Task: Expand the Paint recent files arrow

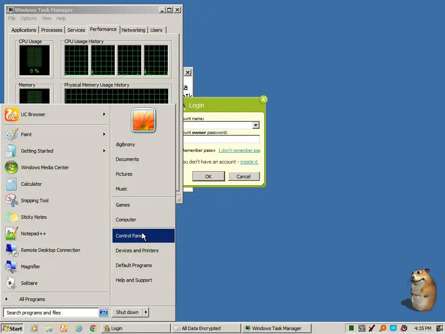Action: pyautogui.click(x=104, y=134)
